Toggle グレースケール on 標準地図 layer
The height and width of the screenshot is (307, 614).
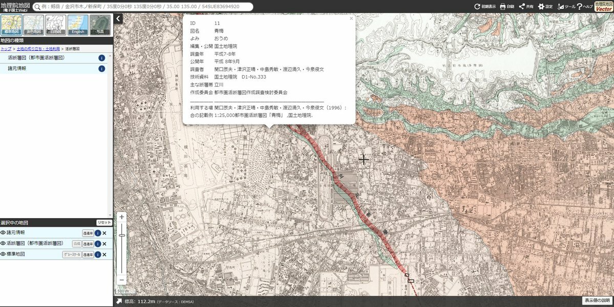click(x=72, y=255)
